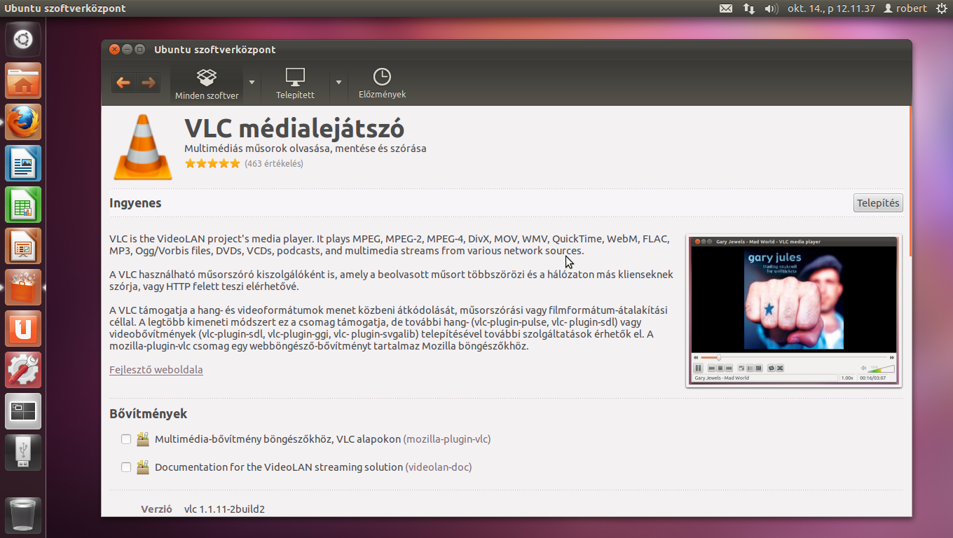This screenshot has width=953, height=538.
Task: Click the videolan-doc package icon
Action: tap(143, 467)
